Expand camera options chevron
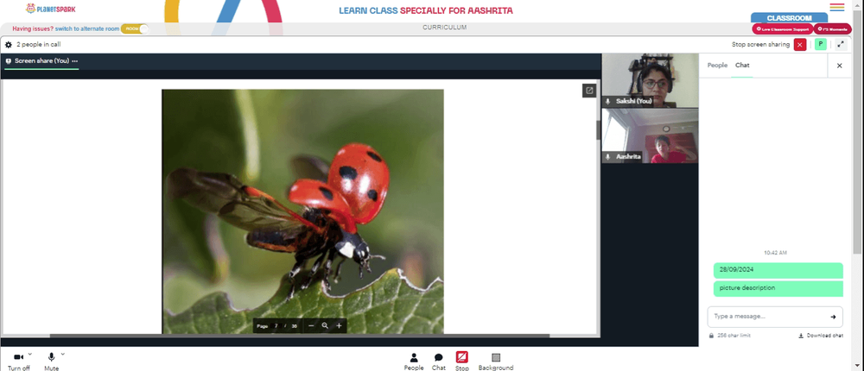The height and width of the screenshot is (371, 864). [x=29, y=354]
